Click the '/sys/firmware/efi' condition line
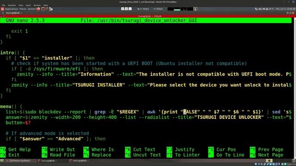 point(57,69)
